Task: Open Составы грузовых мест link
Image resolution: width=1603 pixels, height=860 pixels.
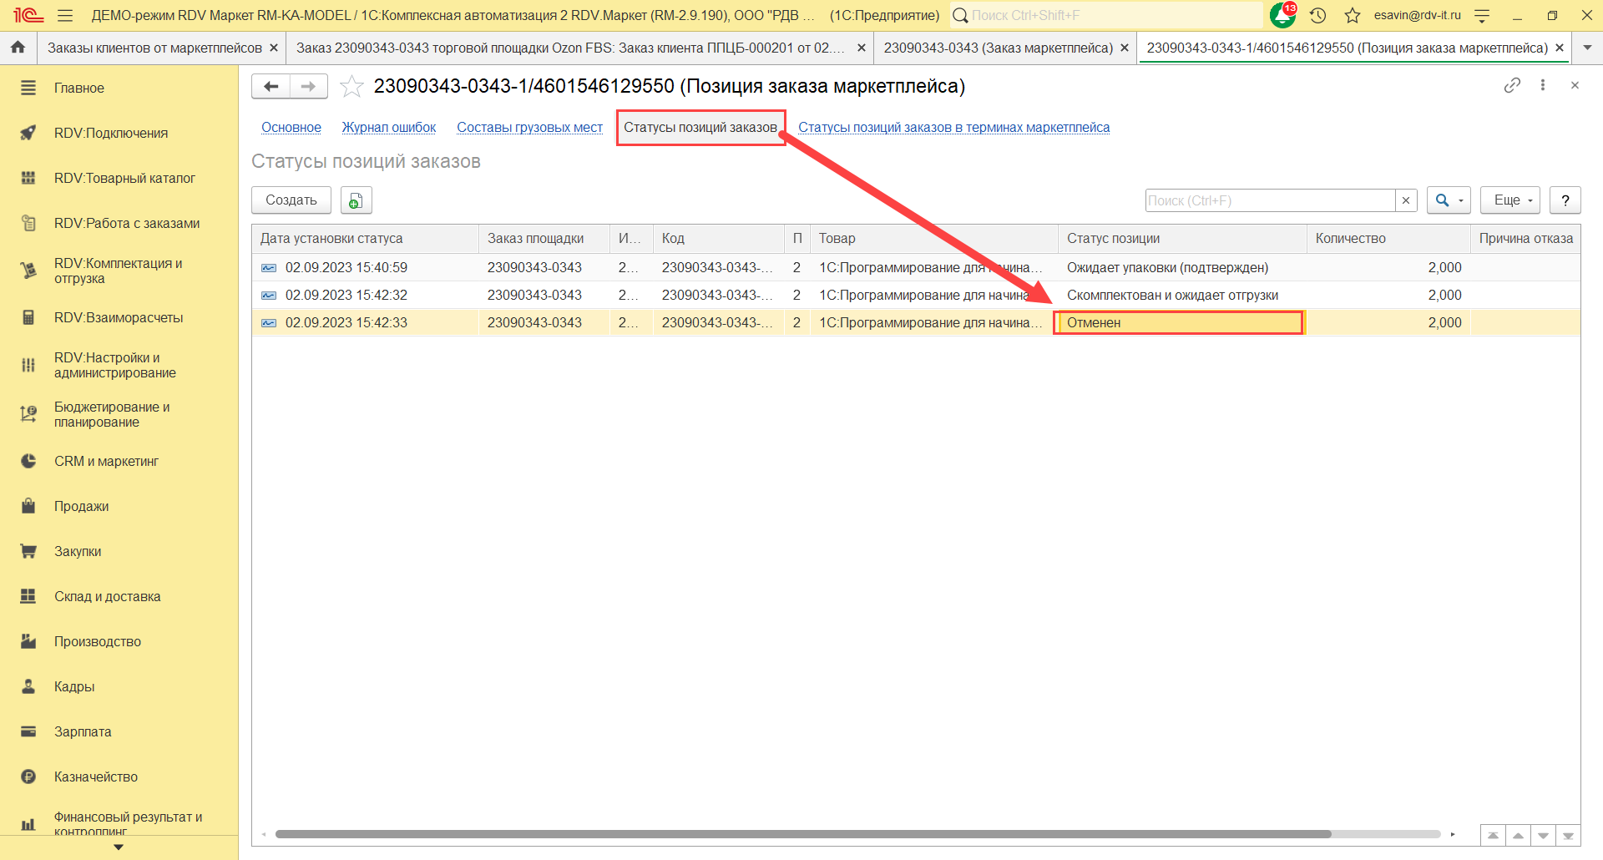Action: click(x=529, y=127)
